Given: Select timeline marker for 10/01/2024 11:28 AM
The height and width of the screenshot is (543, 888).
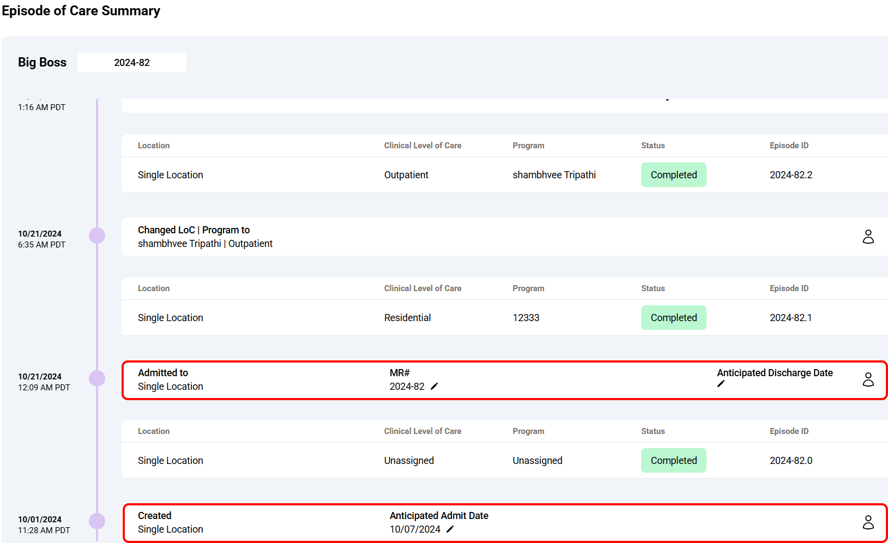Looking at the screenshot, I should click(97, 521).
